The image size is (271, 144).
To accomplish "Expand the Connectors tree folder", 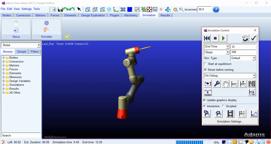I will coord(4,61).
